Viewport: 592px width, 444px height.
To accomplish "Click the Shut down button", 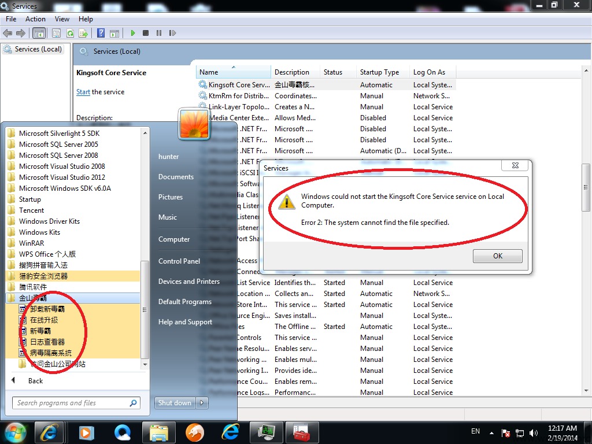I will point(175,403).
